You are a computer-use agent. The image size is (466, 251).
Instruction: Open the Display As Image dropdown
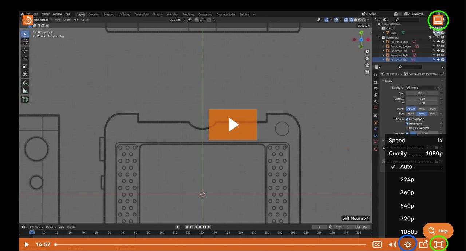tap(422, 88)
